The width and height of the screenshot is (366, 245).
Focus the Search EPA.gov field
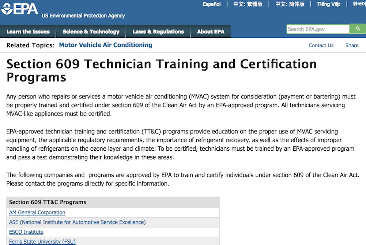(318, 29)
